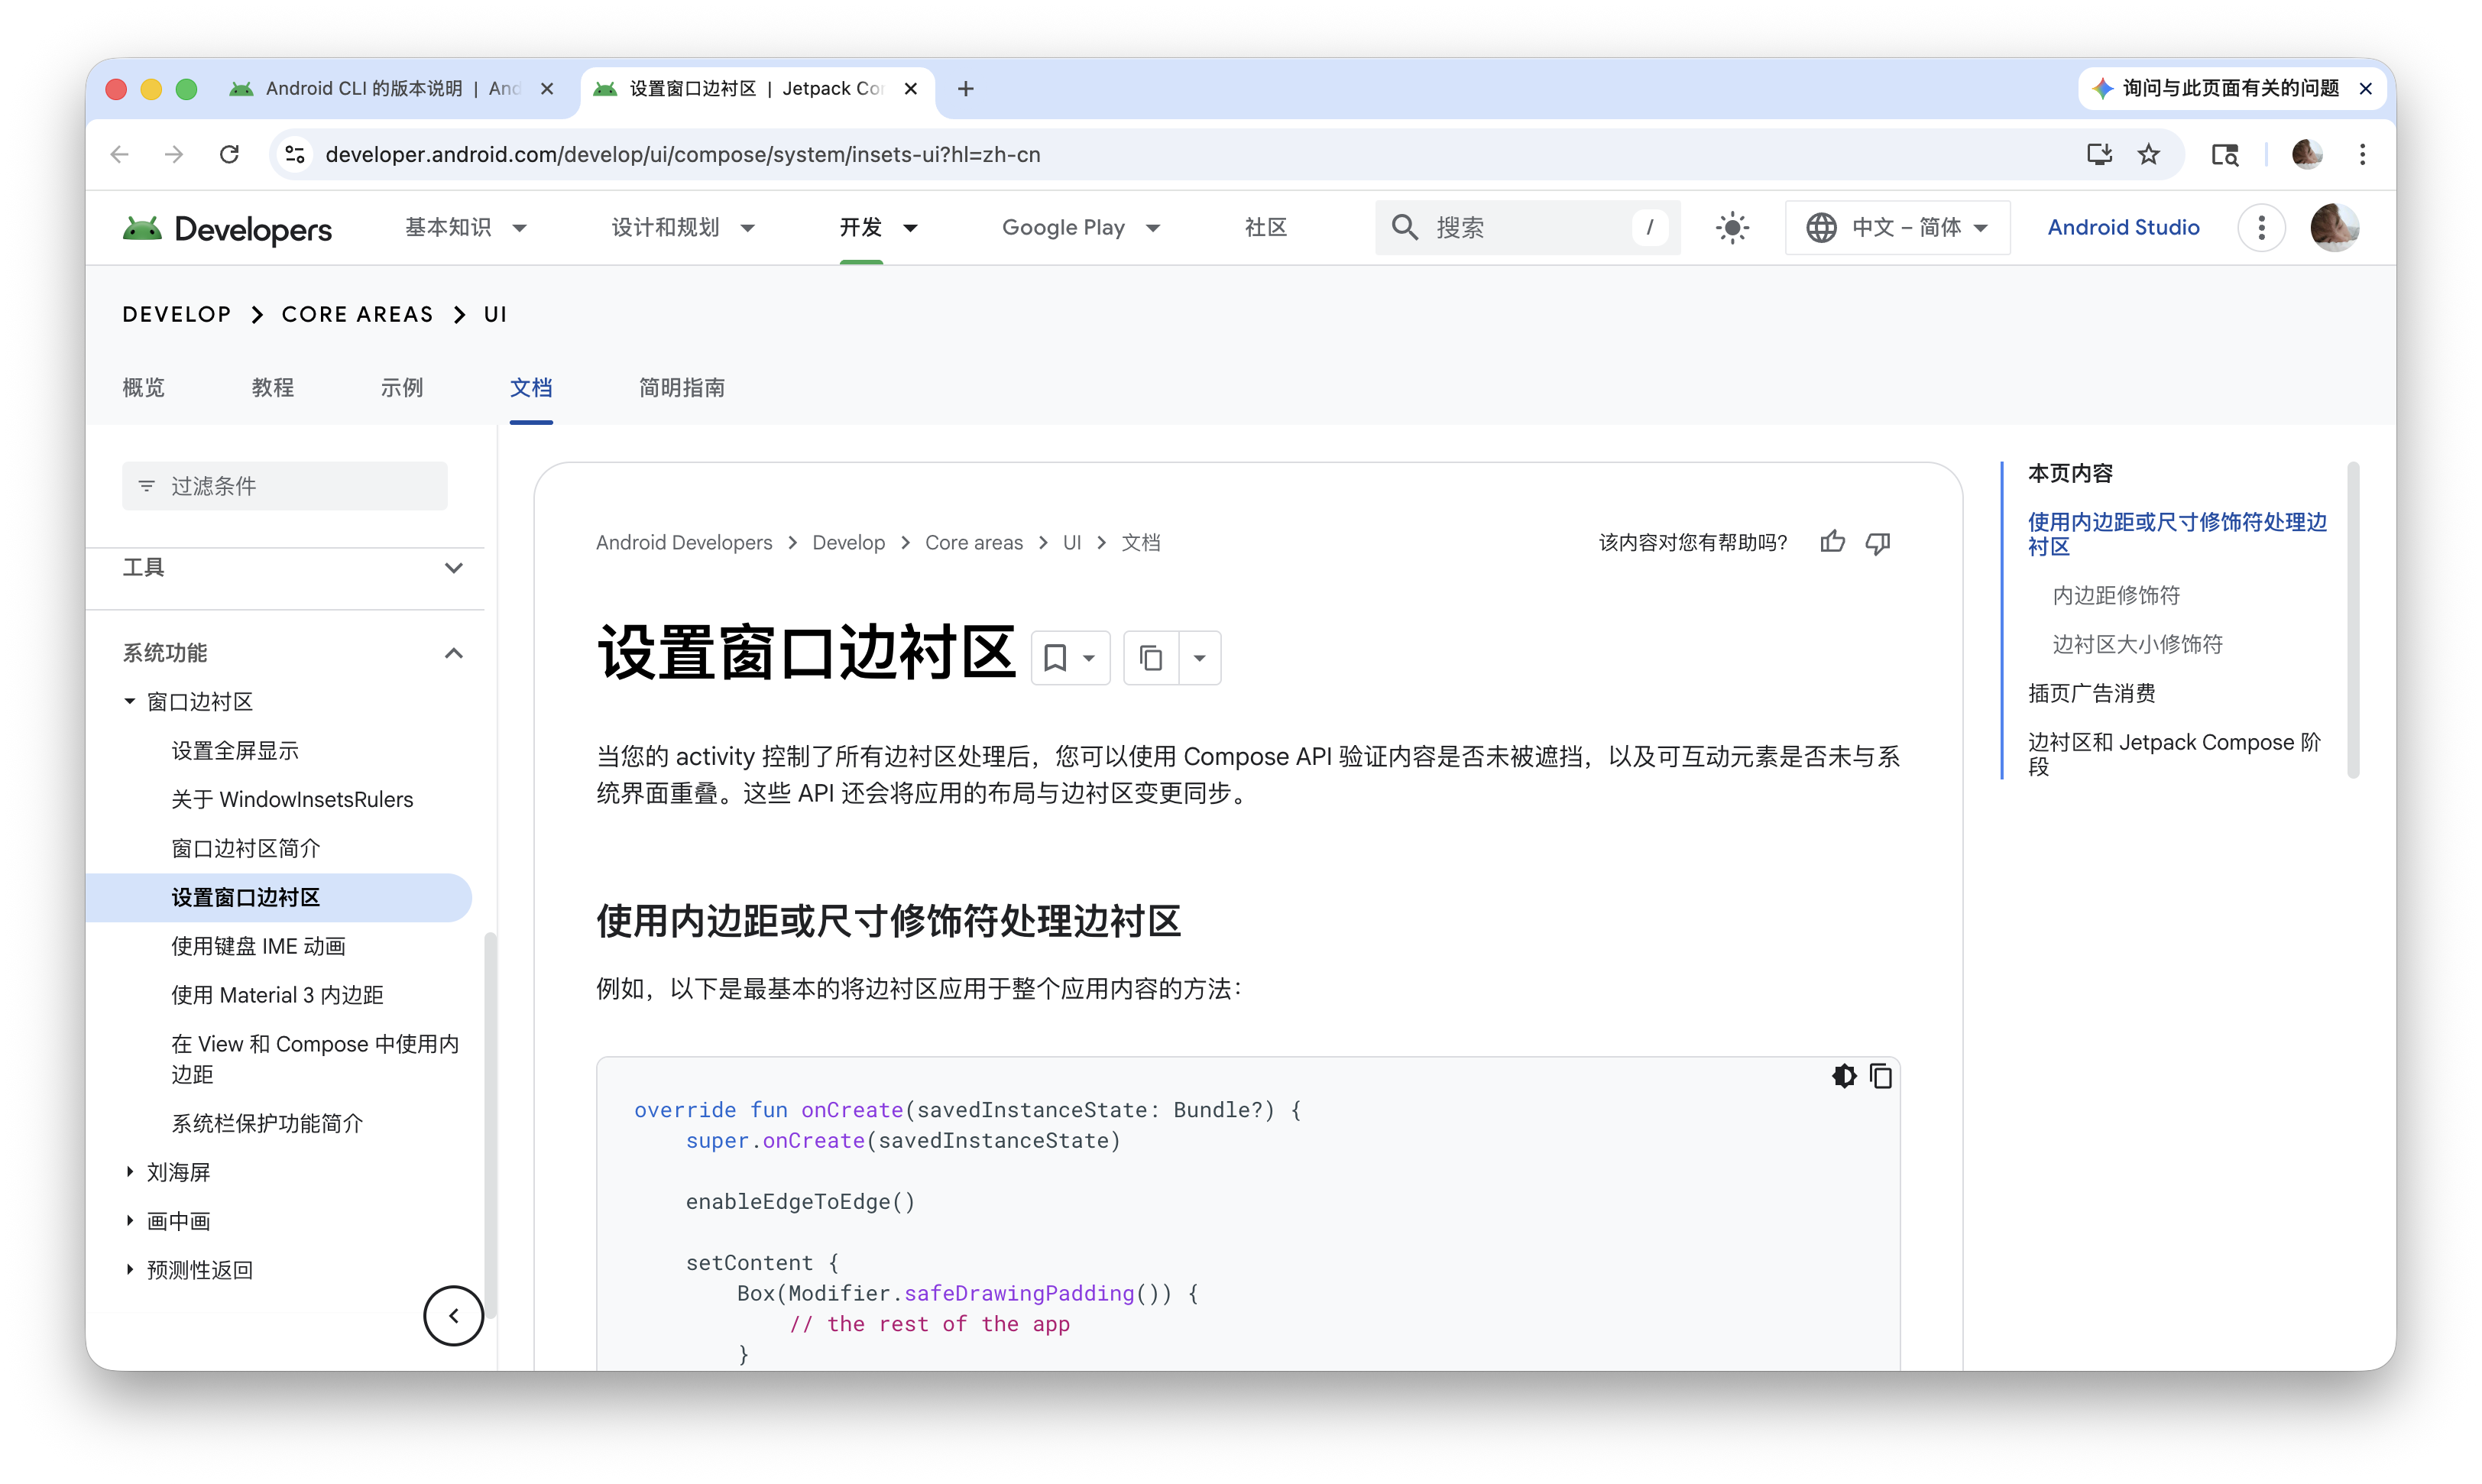Open the 中文 – 简体 language selector
The height and width of the screenshot is (1484, 2482).
[x=1897, y=228]
